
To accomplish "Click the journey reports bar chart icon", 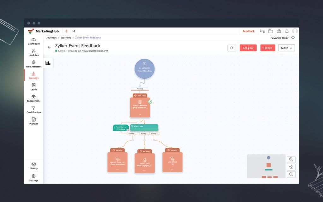I will tap(48, 63).
